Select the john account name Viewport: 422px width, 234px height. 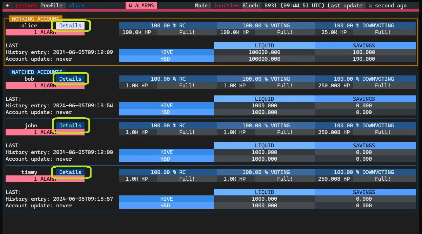point(31,126)
